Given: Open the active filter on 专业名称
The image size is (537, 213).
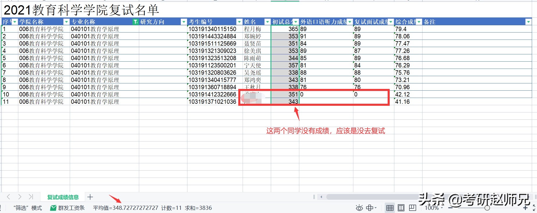Looking at the screenshot, I should point(135,22).
